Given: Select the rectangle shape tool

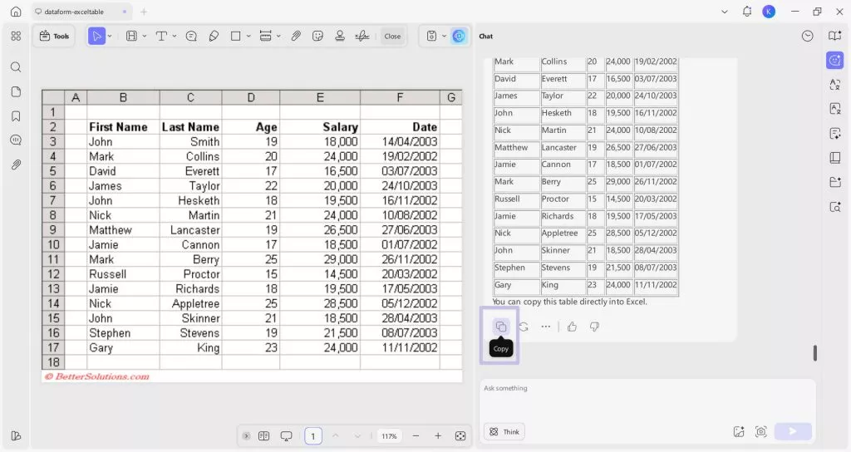Looking at the screenshot, I should click(x=235, y=37).
